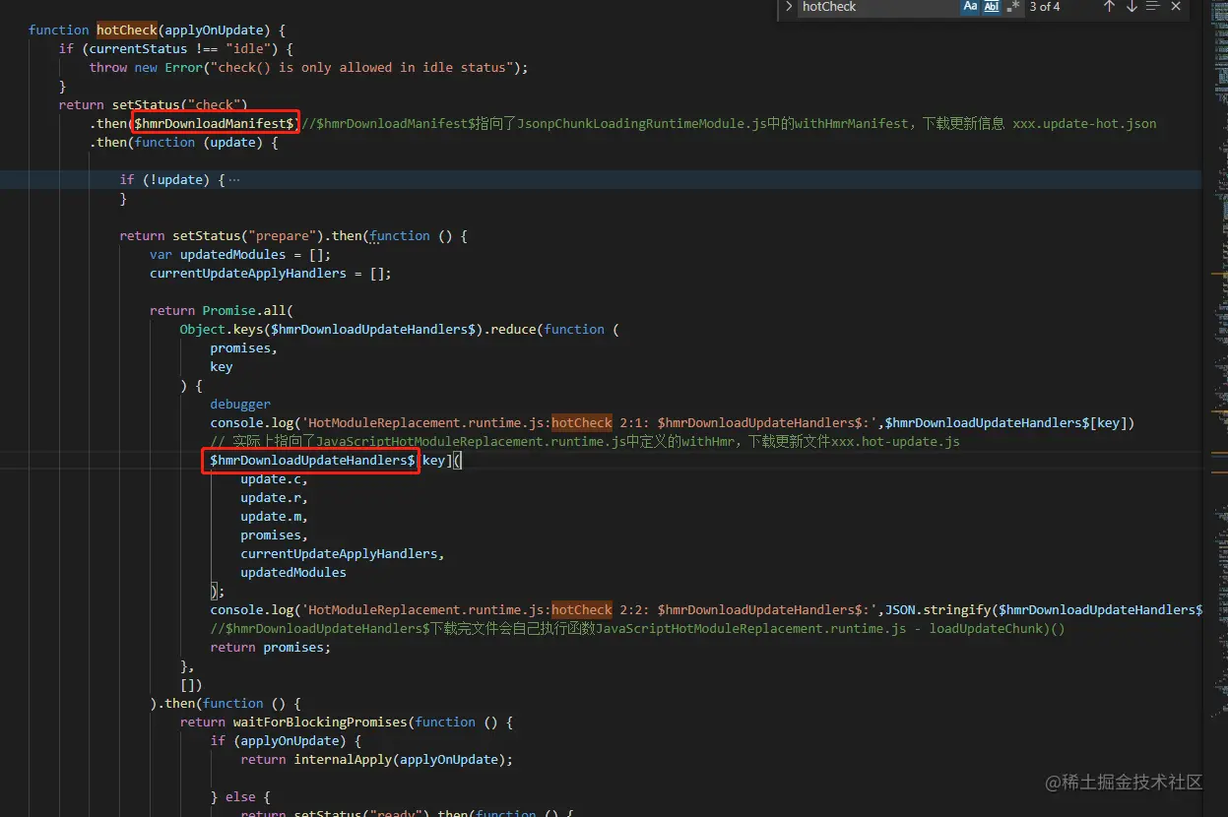Screen dimensions: 1228x817
Task: Click the find input containing hotCheck
Action: 878,7
